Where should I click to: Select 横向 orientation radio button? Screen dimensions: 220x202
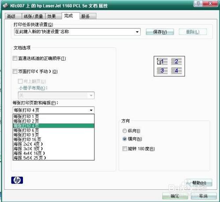pos(125,139)
